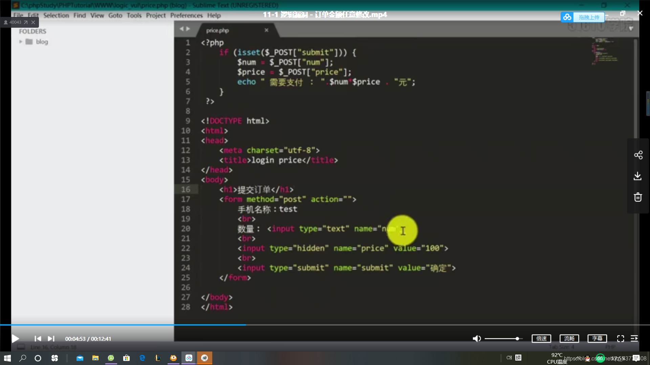
Task: Enter fullscreen mode
Action: [x=621, y=338]
